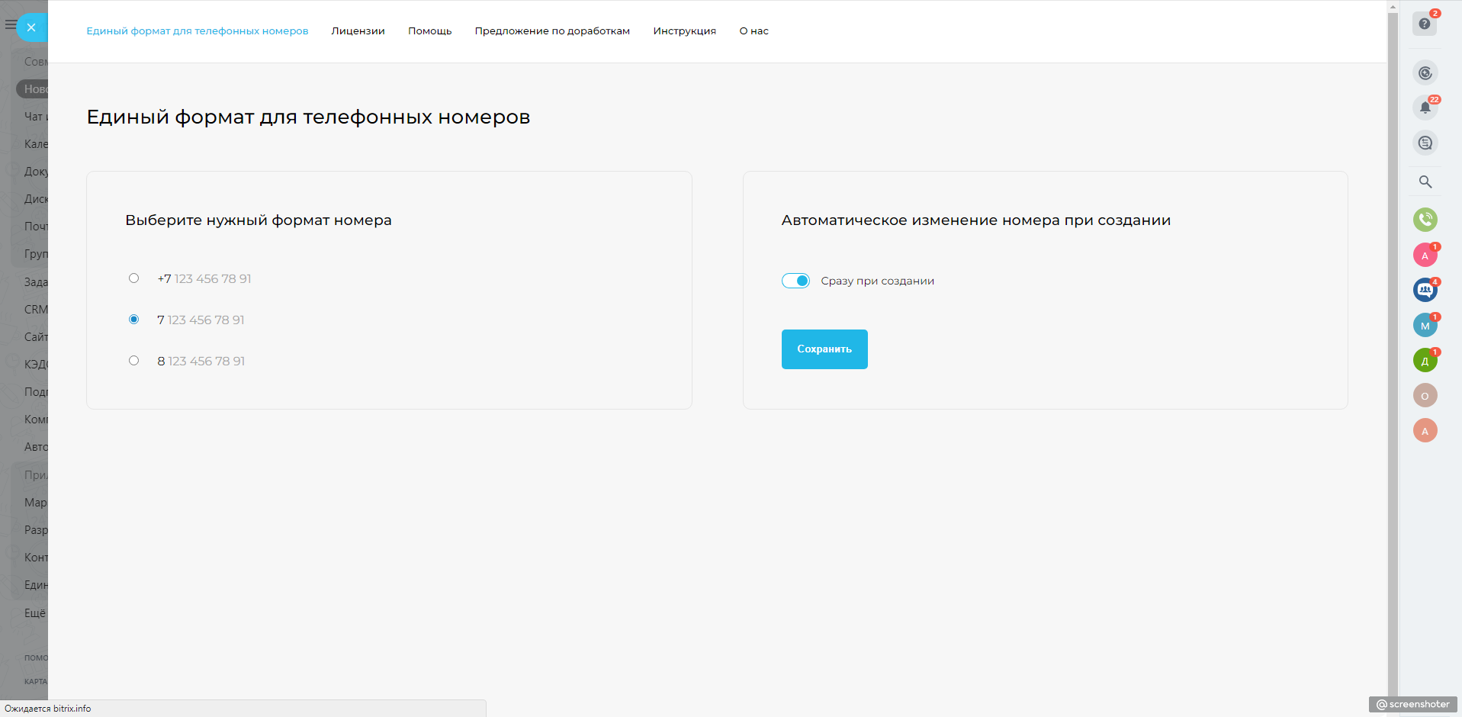Open the chat messages list icon
The width and height of the screenshot is (1462, 717).
coord(1425,143)
